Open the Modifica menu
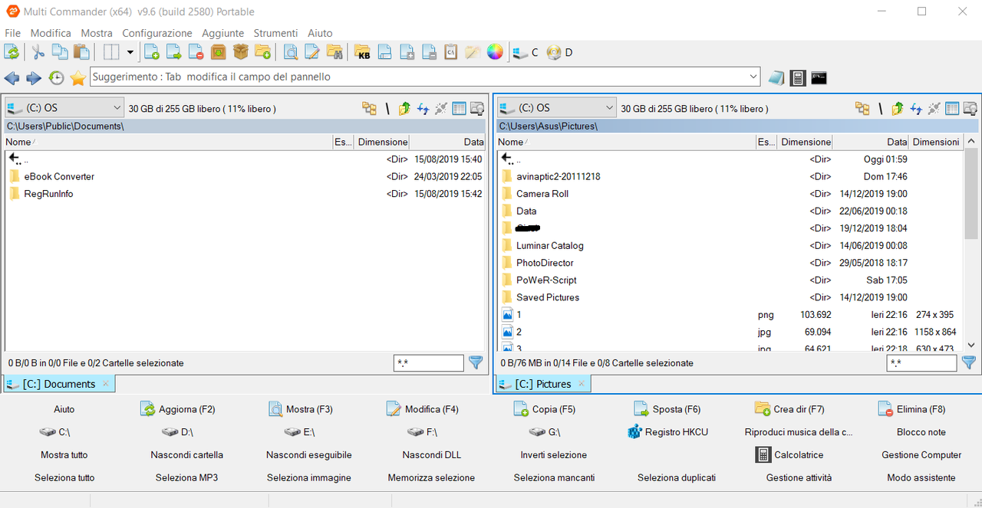Image resolution: width=982 pixels, height=508 pixels. tap(51, 33)
